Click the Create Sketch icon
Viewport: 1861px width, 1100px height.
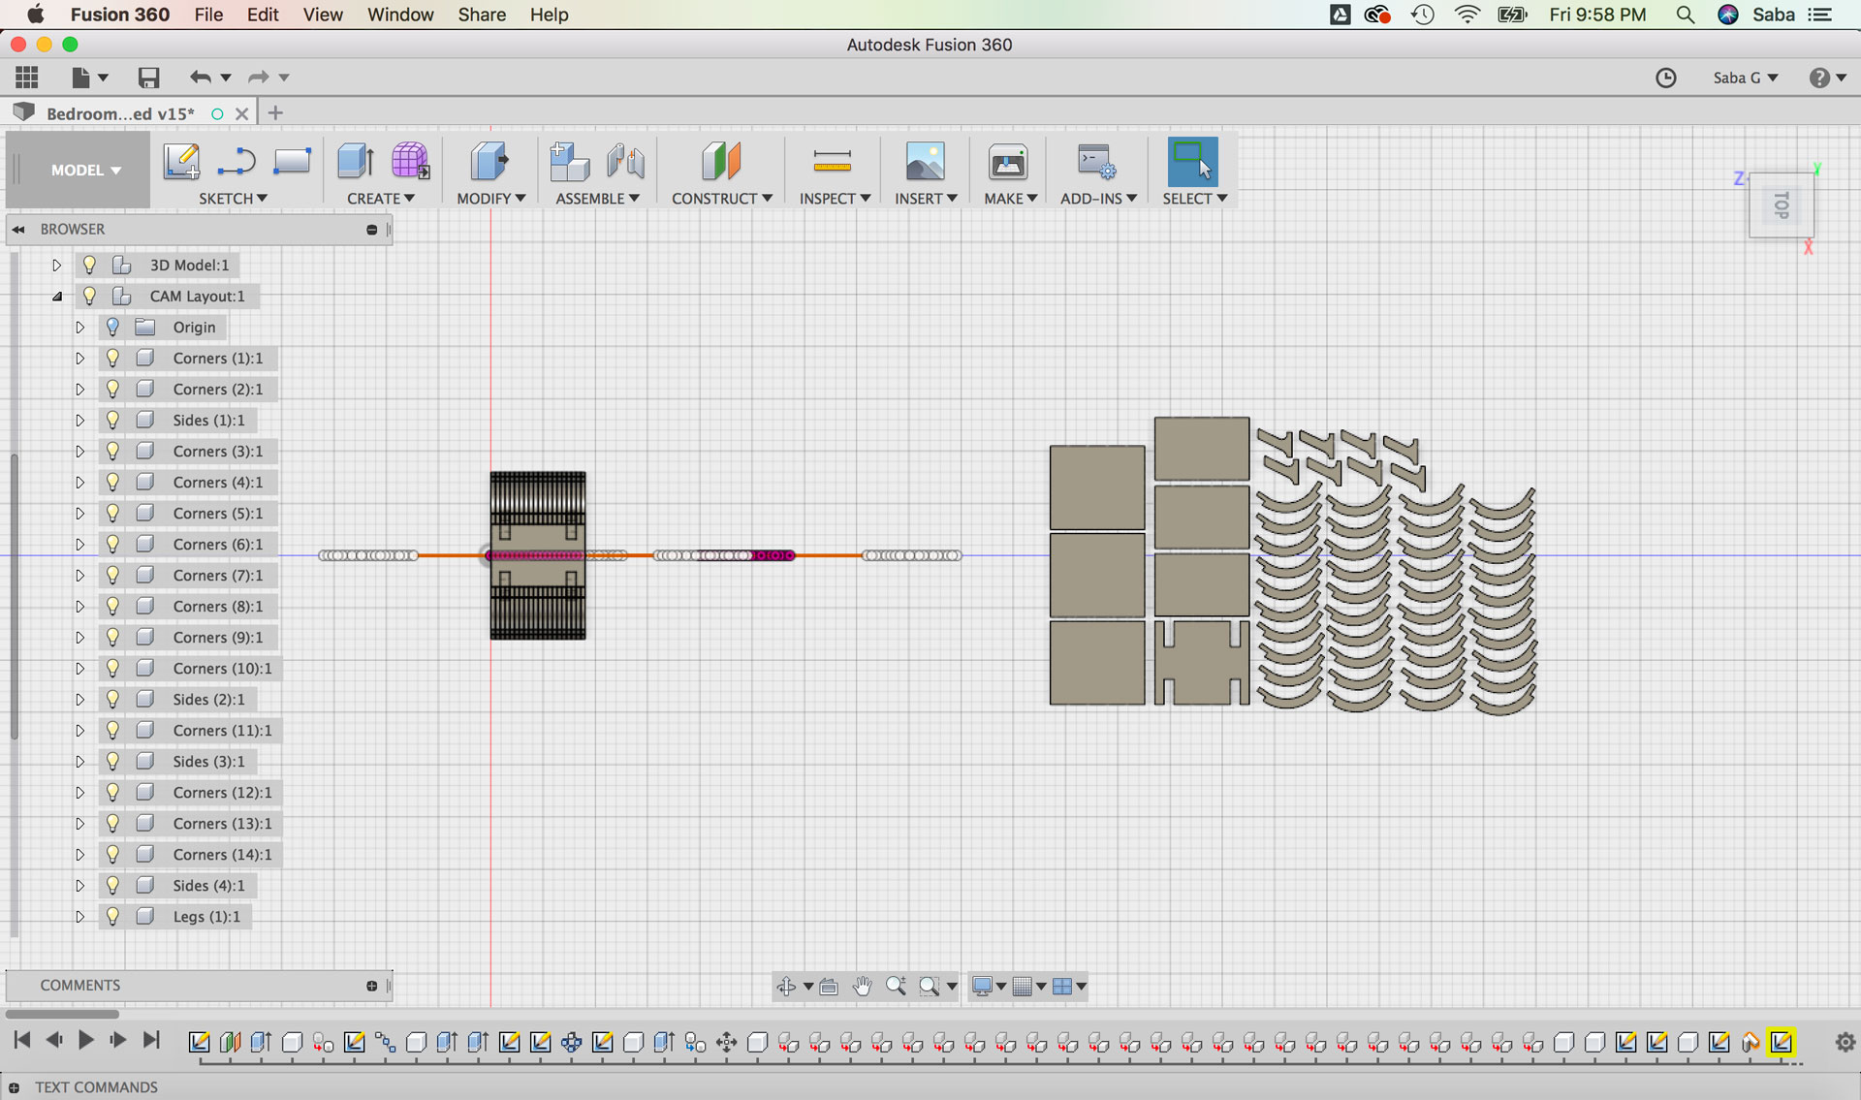[181, 161]
